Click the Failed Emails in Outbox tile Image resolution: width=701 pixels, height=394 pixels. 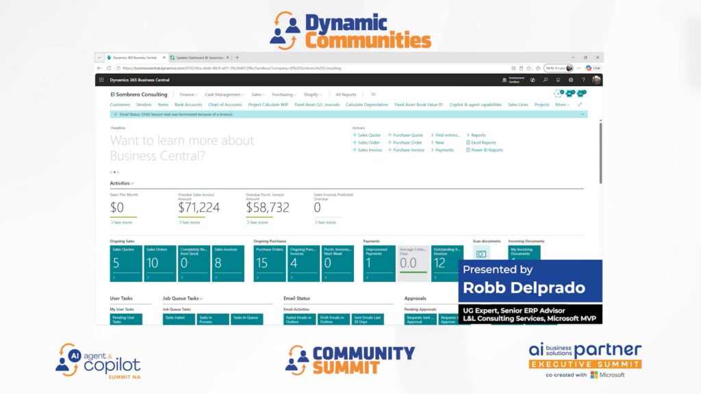(300, 319)
